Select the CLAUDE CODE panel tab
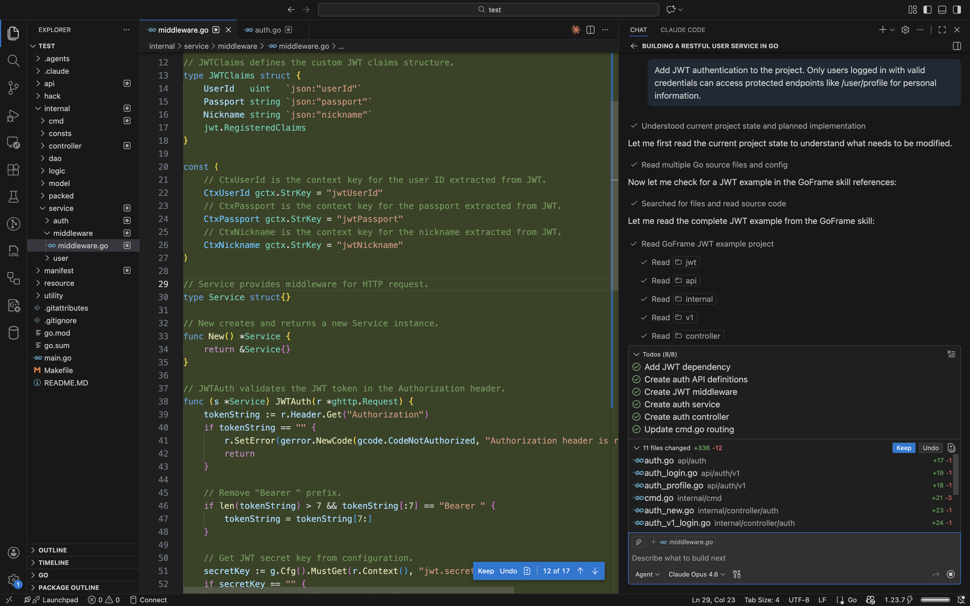Viewport: 970px width, 606px height. tap(682, 30)
